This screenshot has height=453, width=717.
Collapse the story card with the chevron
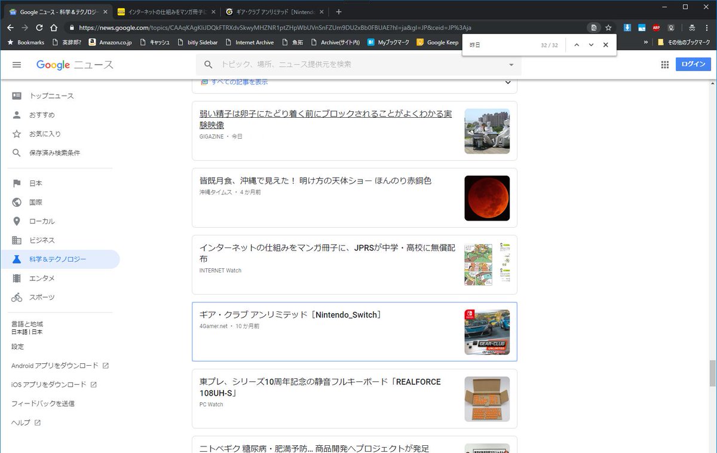click(508, 82)
